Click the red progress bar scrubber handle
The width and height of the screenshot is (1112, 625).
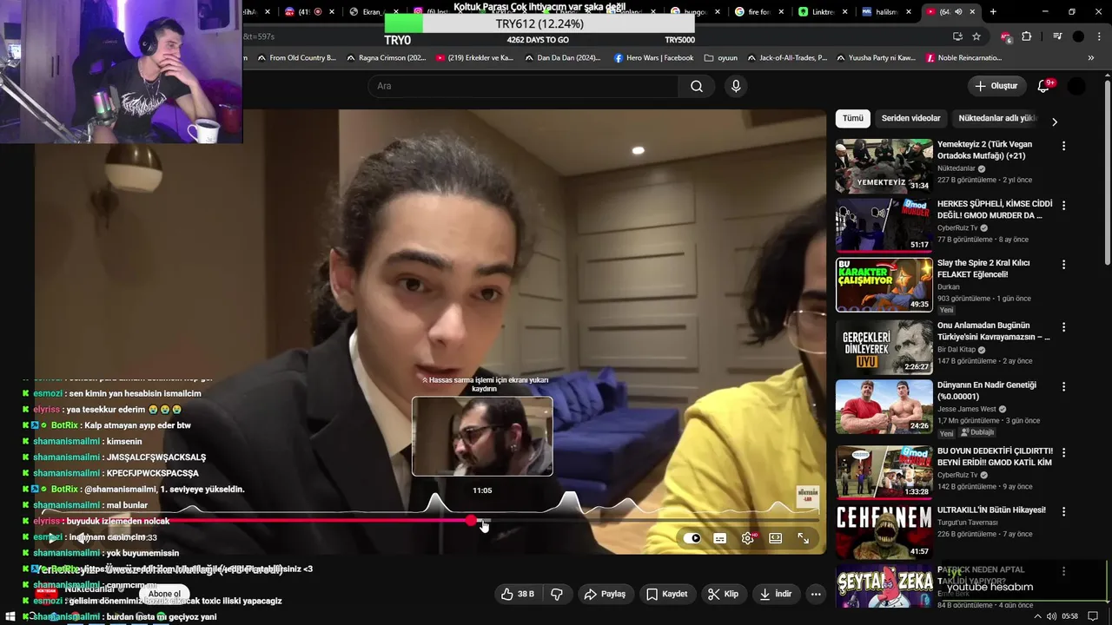click(x=471, y=521)
